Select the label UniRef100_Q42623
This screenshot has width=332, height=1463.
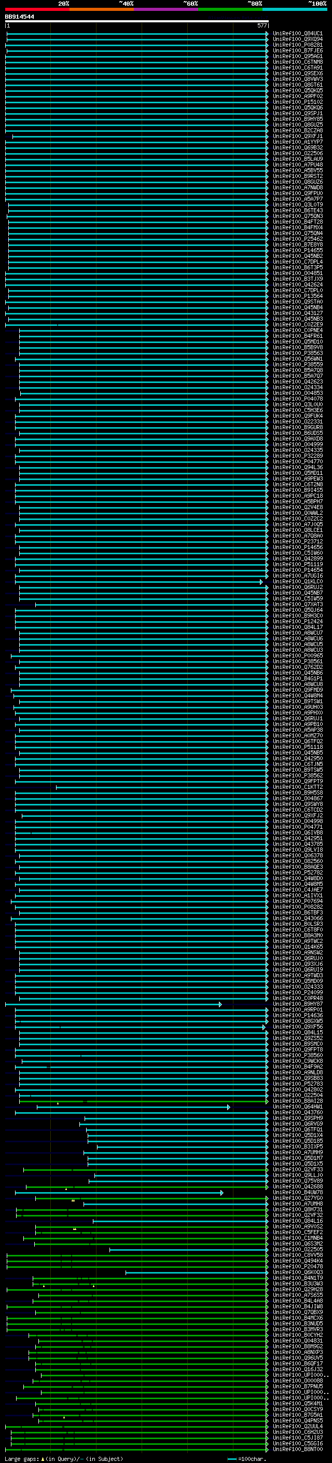[298, 381]
